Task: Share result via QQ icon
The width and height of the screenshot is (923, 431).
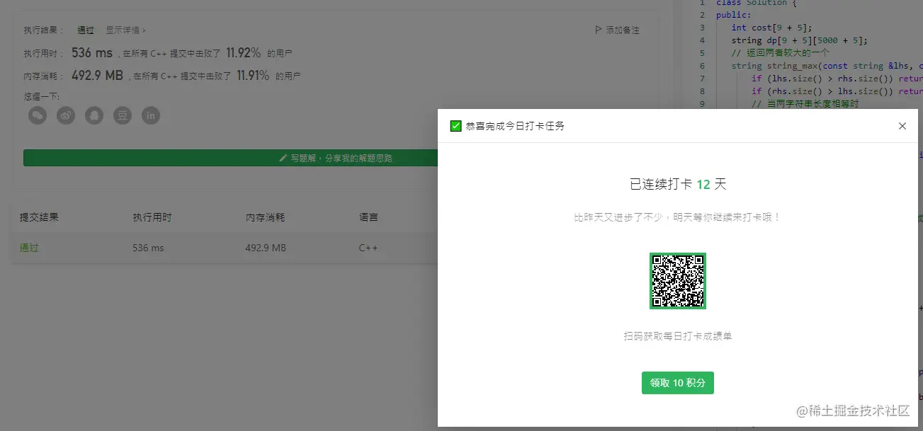Action: pos(94,115)
